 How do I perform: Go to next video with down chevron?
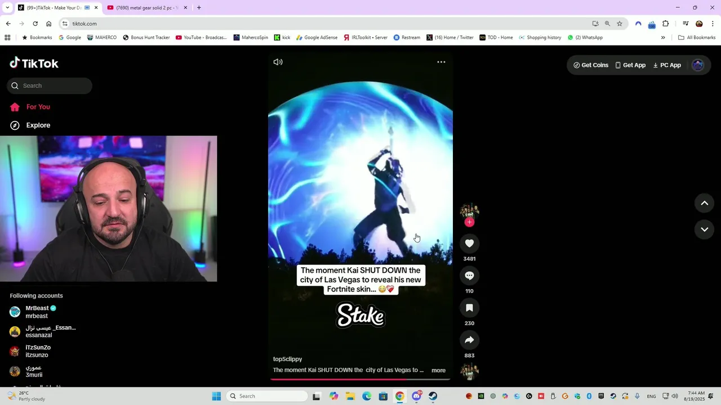(x=704, y=229)
